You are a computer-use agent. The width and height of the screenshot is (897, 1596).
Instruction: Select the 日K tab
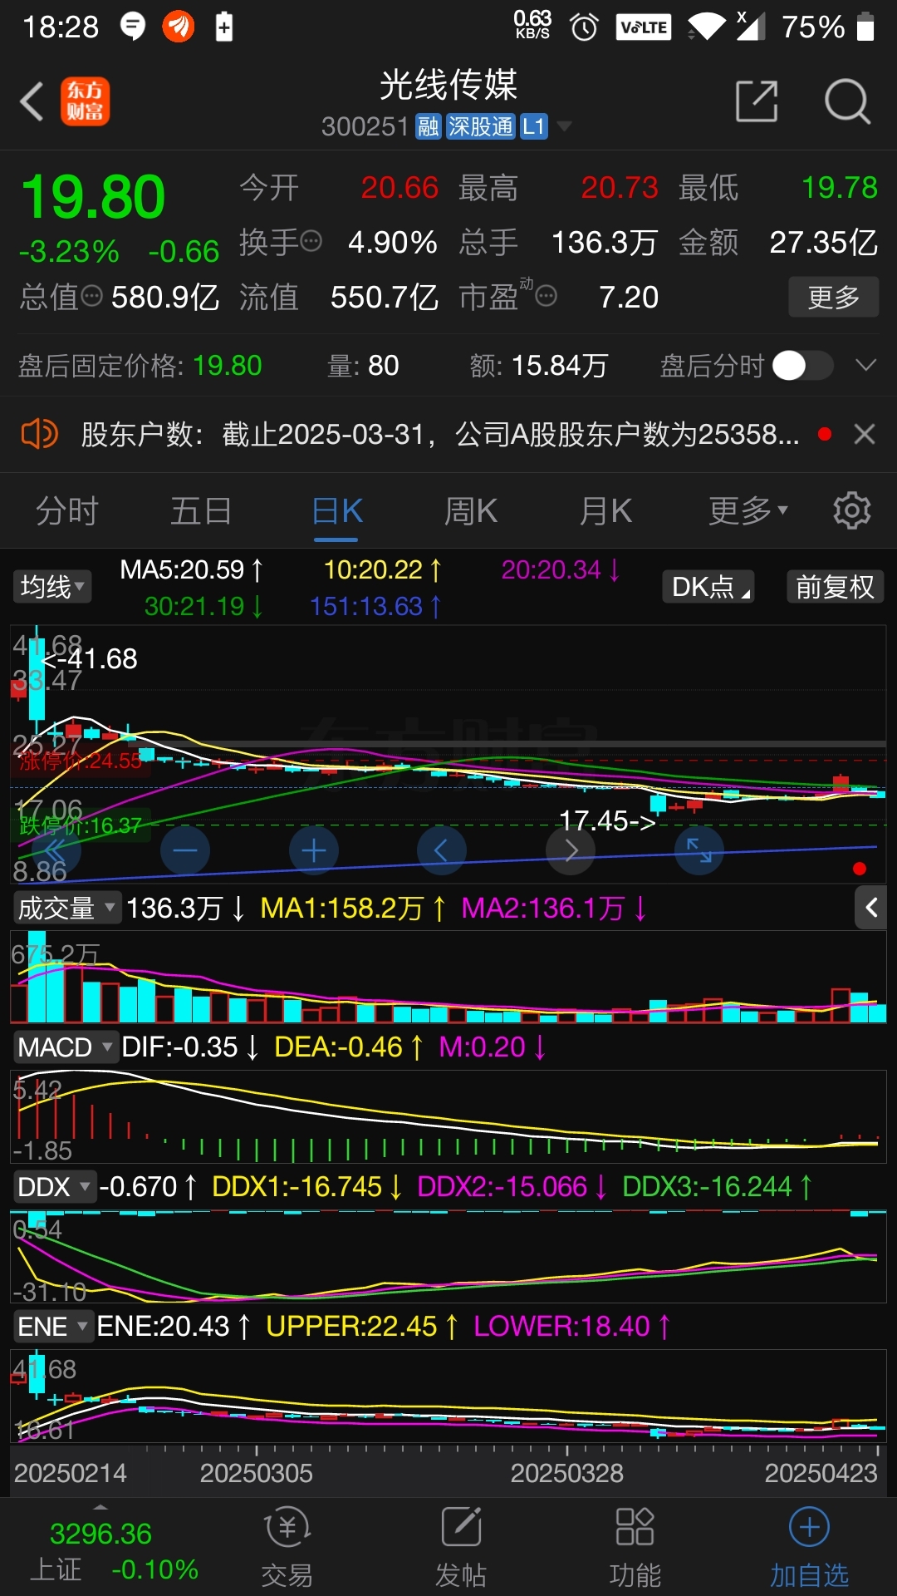pyautogui.click(x=337, y=510)
